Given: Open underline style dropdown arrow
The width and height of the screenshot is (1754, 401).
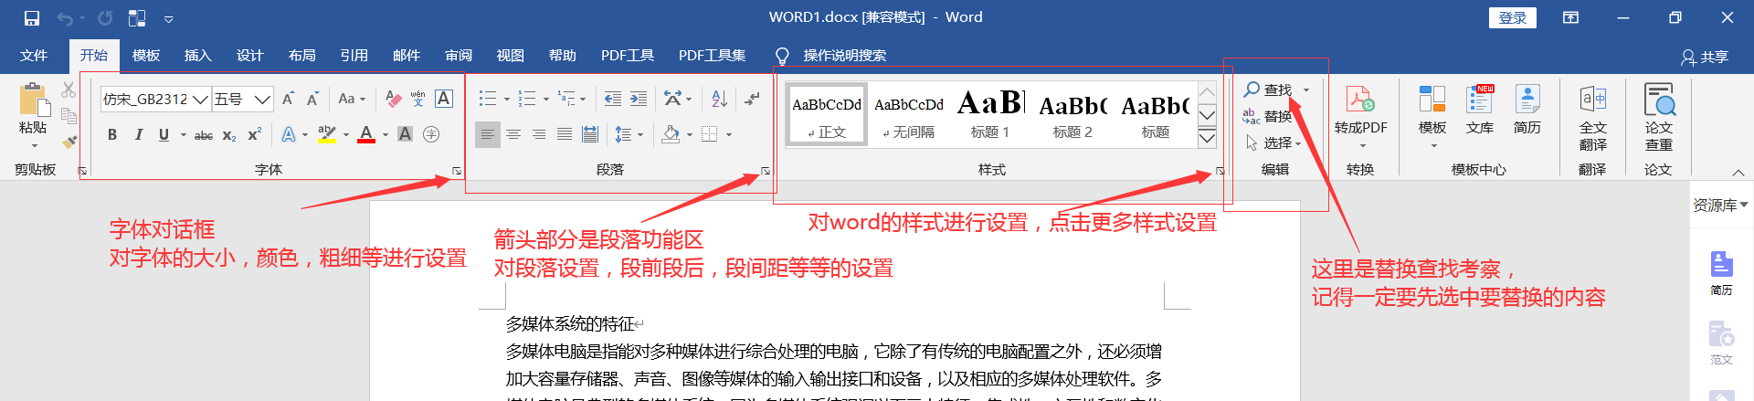Looking at the screenshot, I should click(x=184, y=135).
